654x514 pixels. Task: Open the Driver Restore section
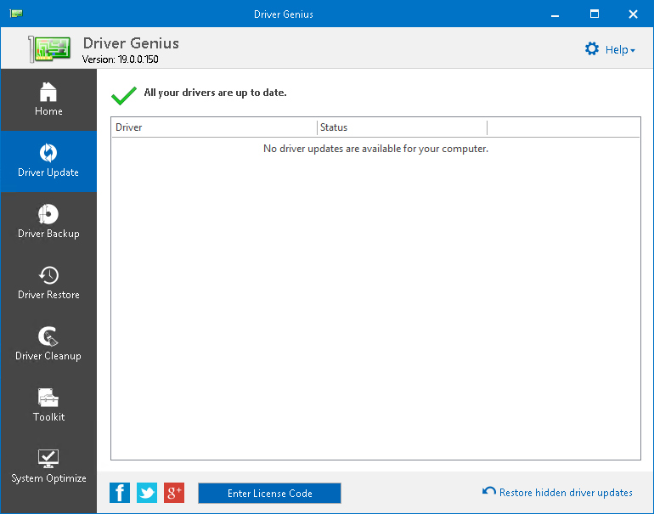coord(48,284)
